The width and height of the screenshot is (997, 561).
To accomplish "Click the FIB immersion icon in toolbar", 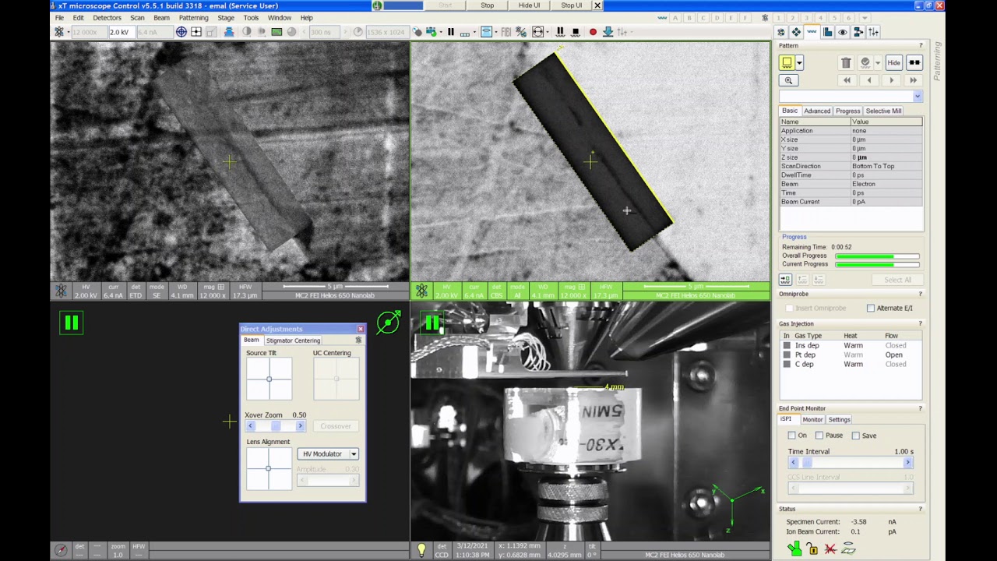I will click(506, 32).
